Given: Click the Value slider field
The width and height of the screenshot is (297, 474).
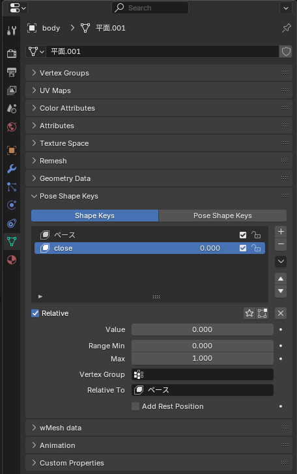Looking at the screenshot, I should 203,329.
